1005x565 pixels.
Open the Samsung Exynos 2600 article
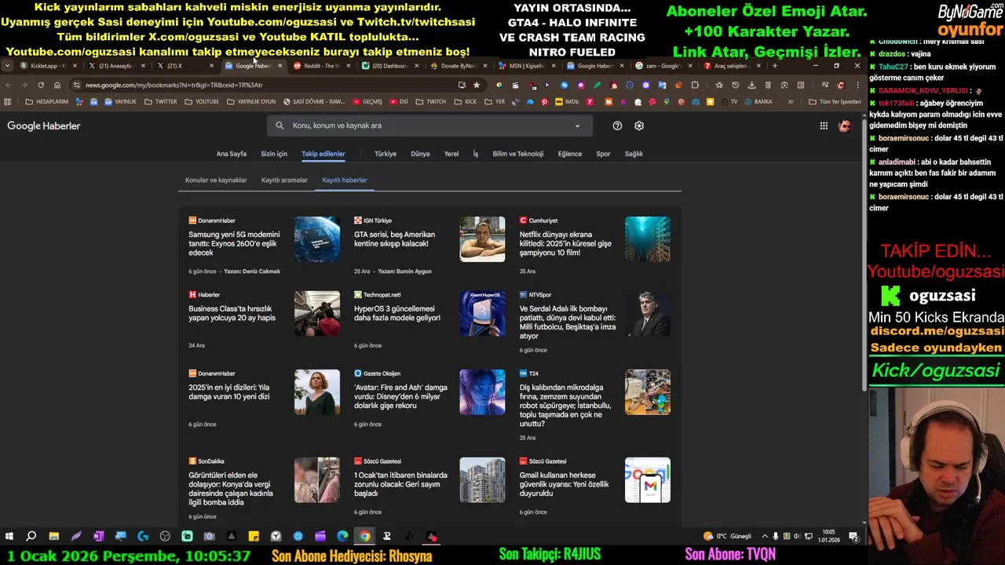click(235, 243)
